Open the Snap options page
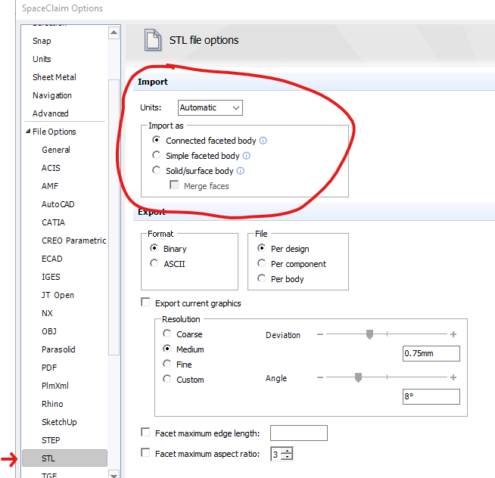The height and width of the screenshot is (478, 495). (42, 41)
